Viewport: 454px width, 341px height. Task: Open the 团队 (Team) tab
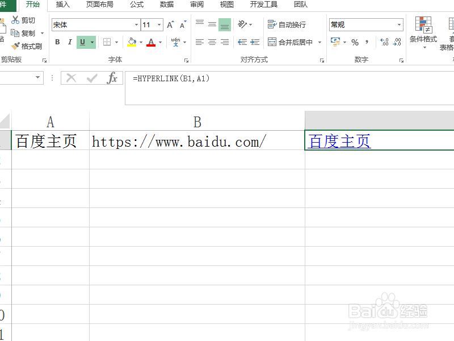[301, 5]
